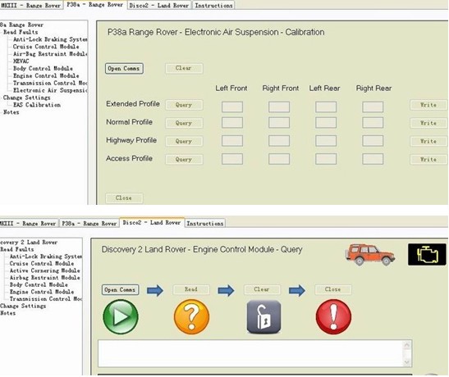
Task: Open the MKIII - Range Rover tab in top window
Action: click(x=31, y=5)
